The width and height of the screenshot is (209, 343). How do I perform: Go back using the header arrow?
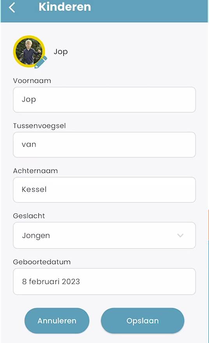tap(12, 7)
